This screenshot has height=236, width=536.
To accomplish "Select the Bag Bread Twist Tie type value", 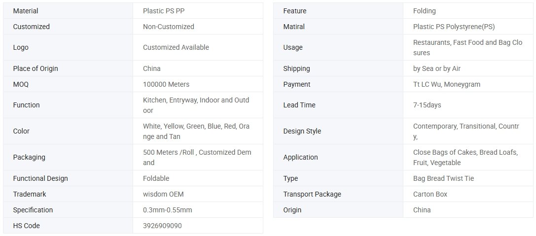I will (x=444, y=179).
